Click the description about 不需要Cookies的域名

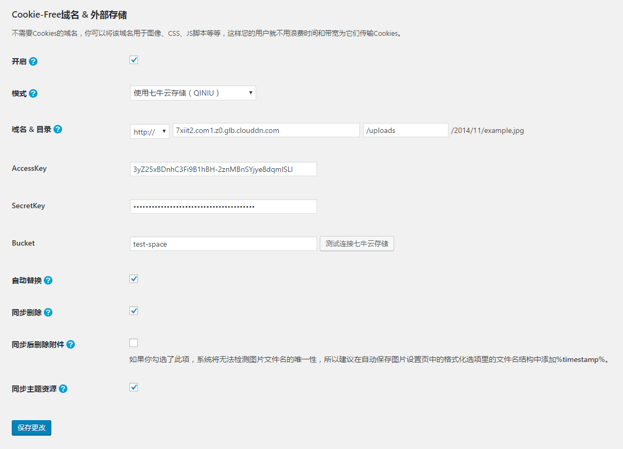[207, 33]
